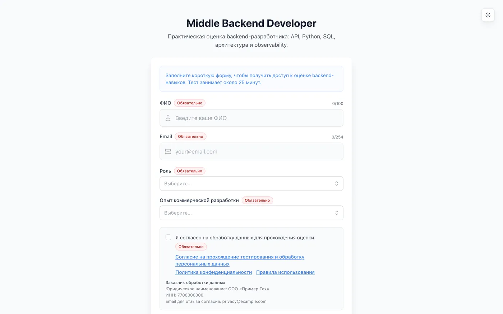Click the Обязательно badge next to Email
The height and width of the screenshot is (314, 503).
(190, 136)
